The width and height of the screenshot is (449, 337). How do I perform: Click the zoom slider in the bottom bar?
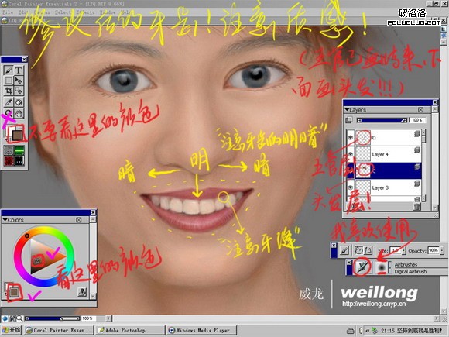tap(52, 318)
